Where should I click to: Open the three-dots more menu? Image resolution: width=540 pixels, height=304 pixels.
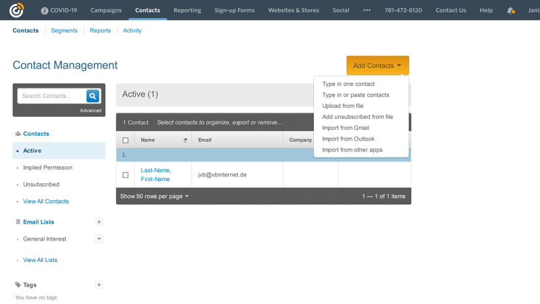coord(367,10)
